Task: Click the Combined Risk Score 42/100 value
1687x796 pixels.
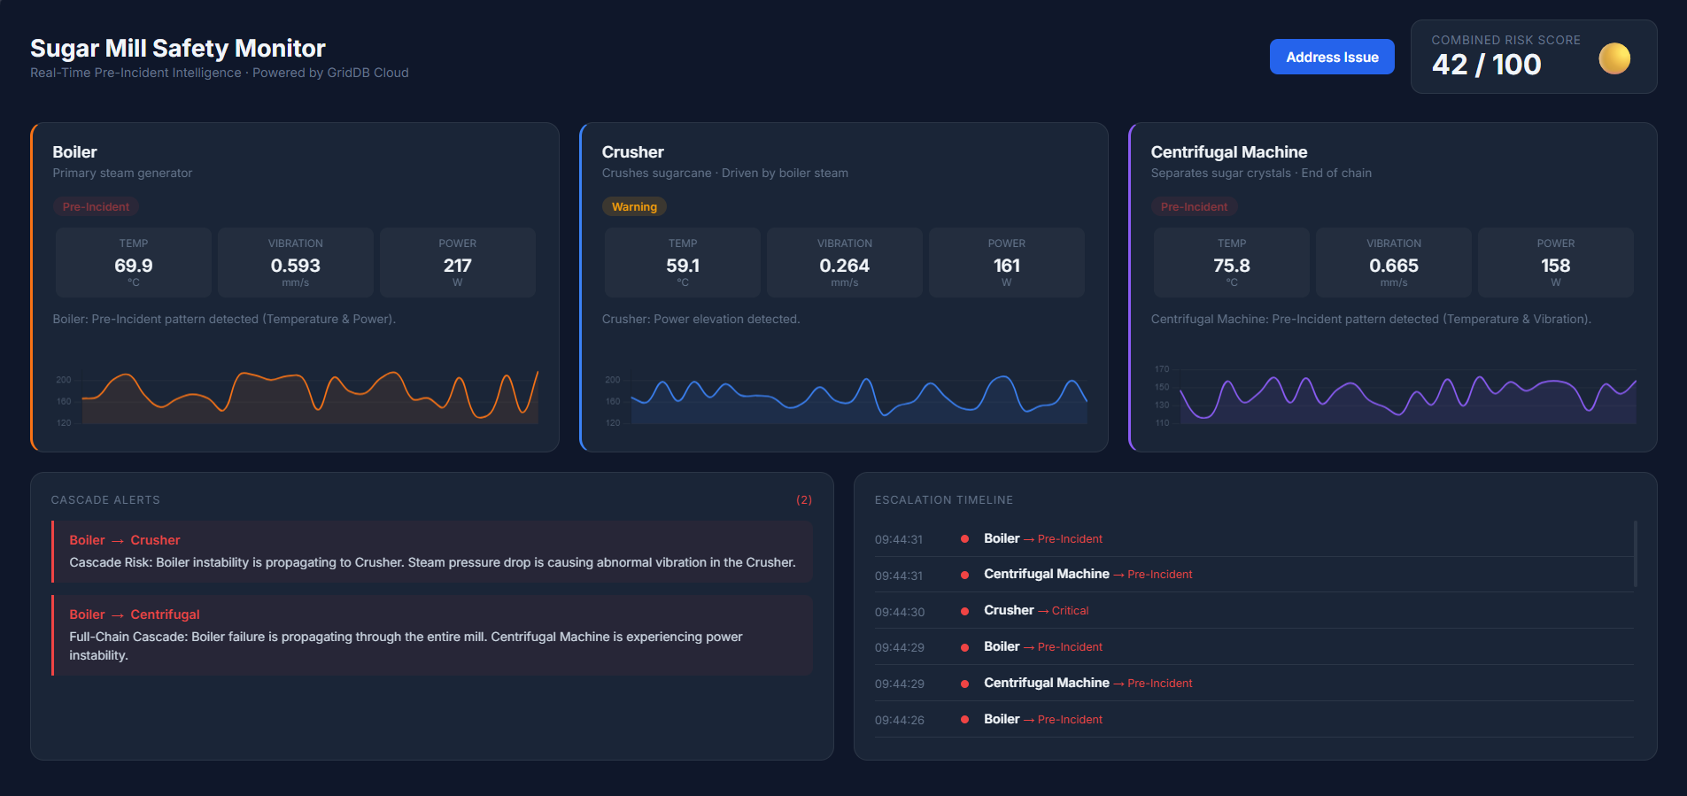Action: (1486, 65)
